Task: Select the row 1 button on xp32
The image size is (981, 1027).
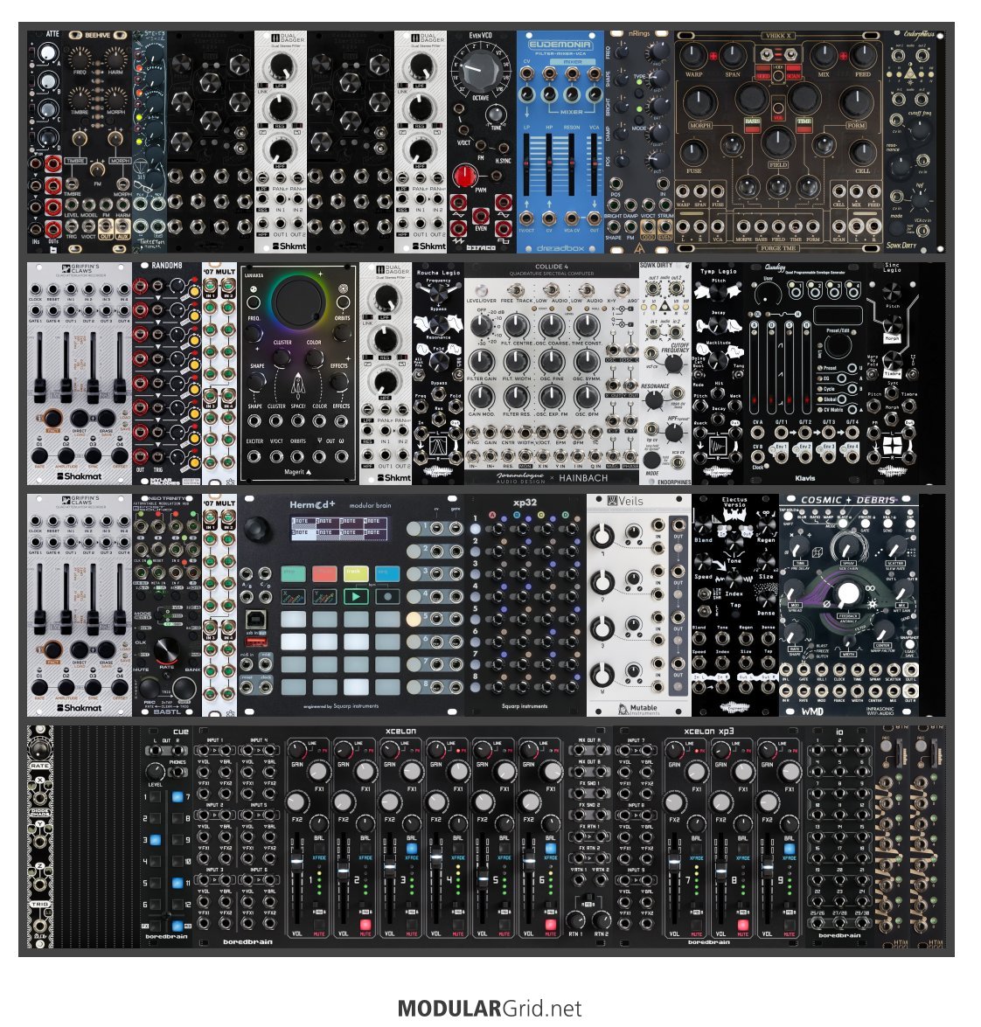Action: tap(476, 529)
